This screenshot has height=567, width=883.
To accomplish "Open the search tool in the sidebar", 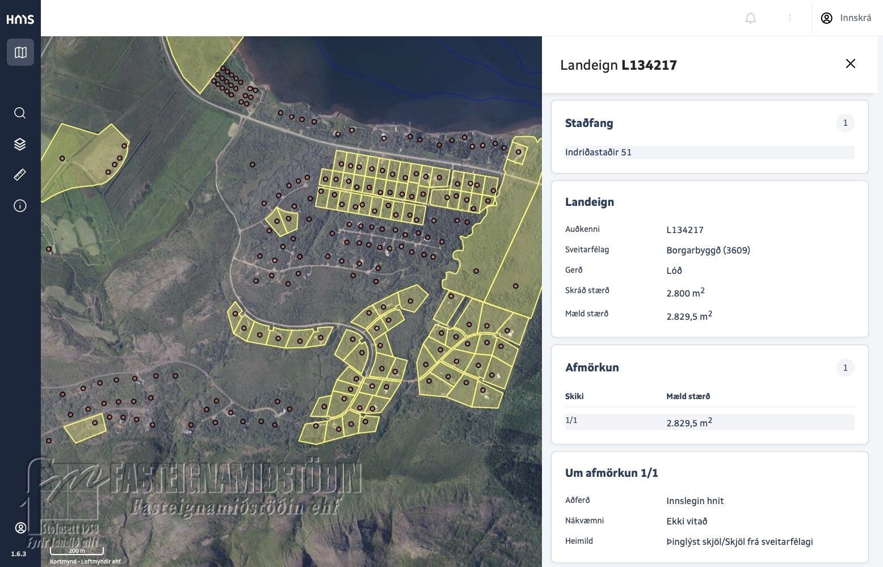I will 20,113.
